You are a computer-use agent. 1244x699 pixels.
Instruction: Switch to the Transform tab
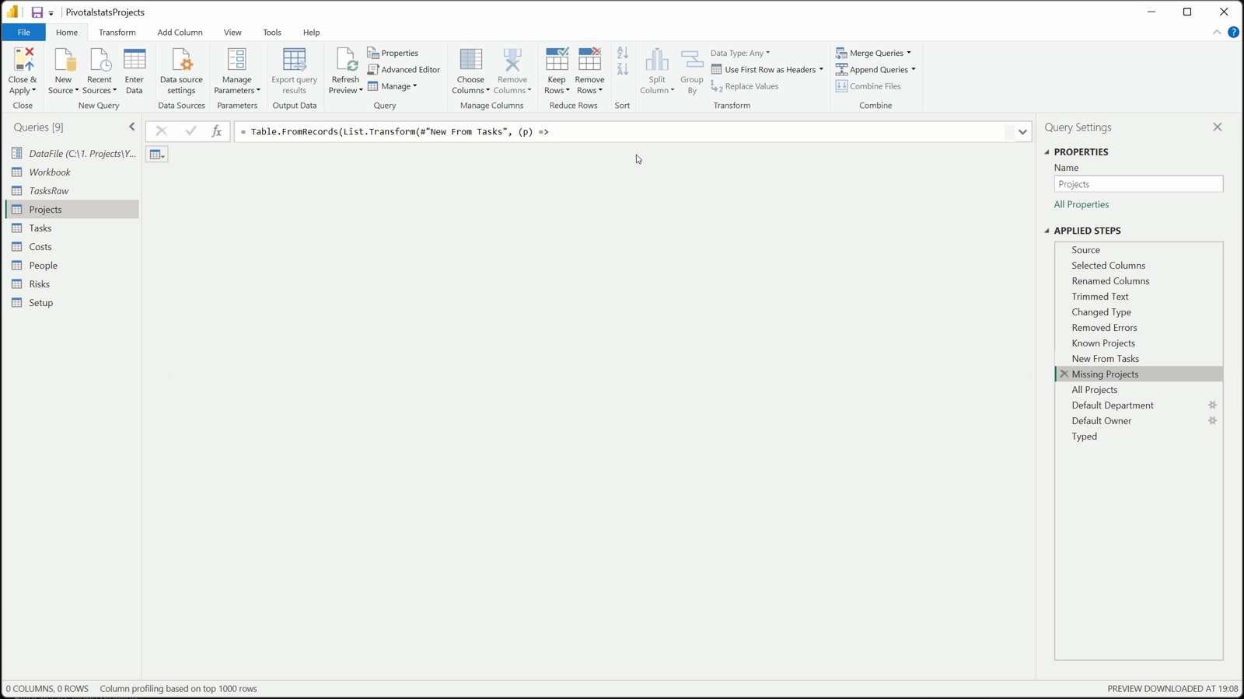click(x=117, y=32)
